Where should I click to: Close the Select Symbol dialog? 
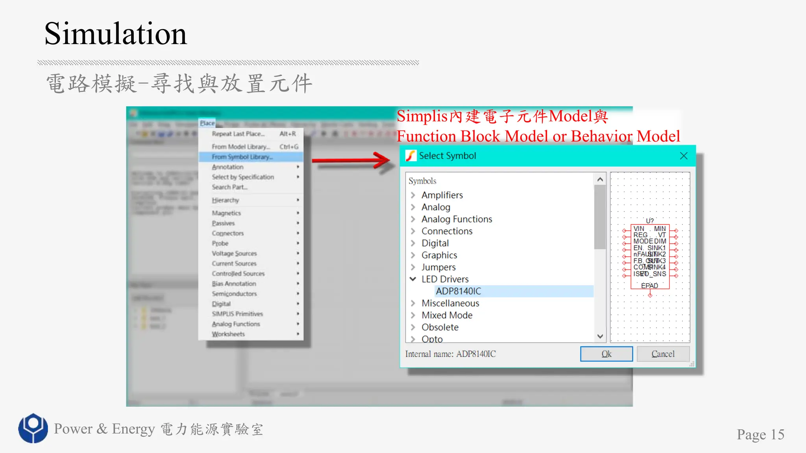click(x=684, y=156)
